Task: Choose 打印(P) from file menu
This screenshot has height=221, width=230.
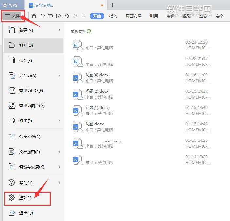Action: [33, 120]
